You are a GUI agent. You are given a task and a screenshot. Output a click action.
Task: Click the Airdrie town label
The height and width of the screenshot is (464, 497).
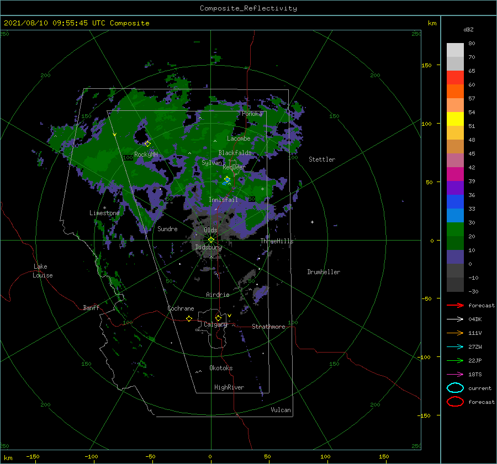pyautogui.click(x=218, y=295)
